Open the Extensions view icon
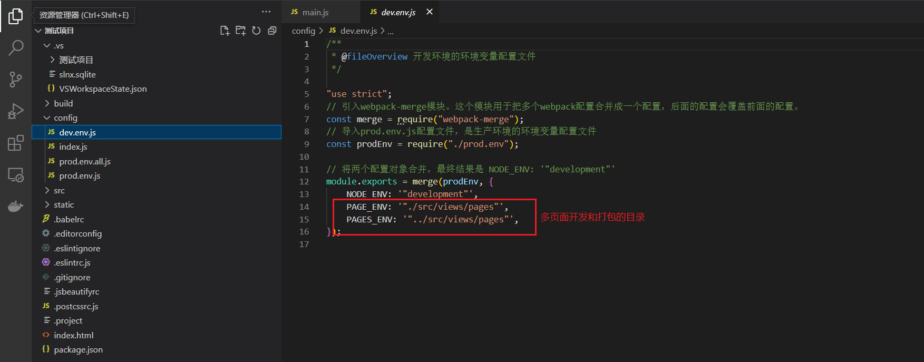 [16, 143]
